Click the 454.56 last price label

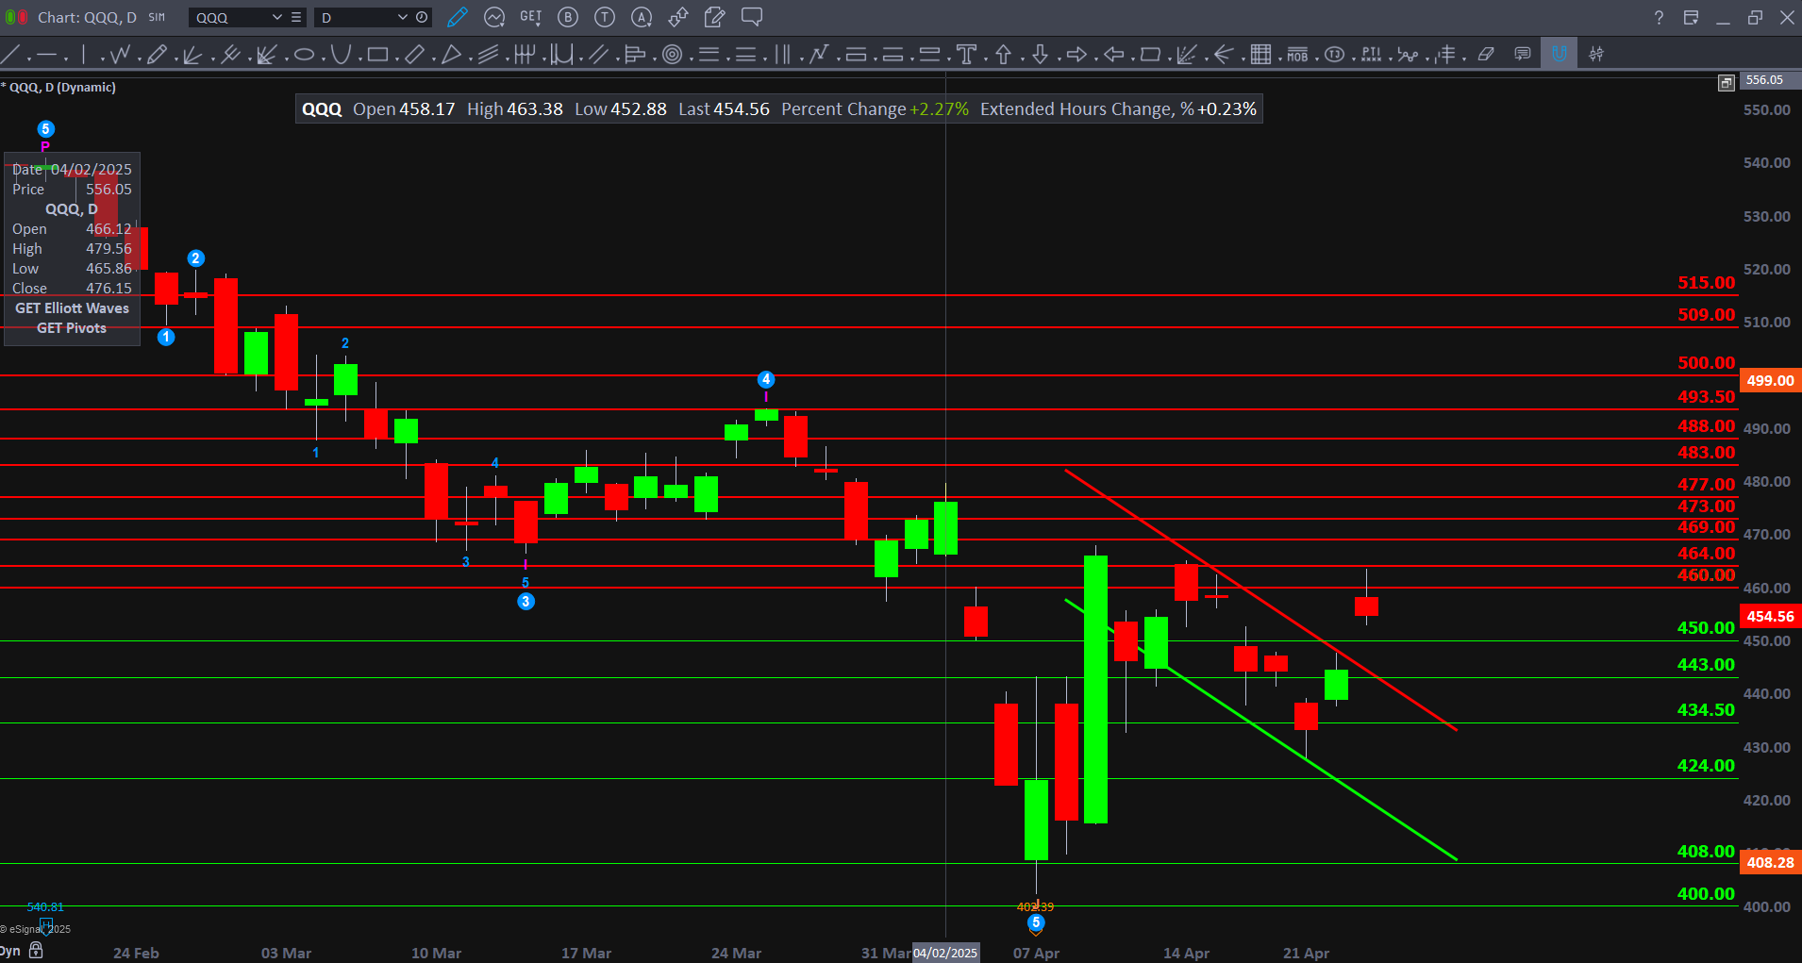pyautogui.click(x=1770, y=616)
